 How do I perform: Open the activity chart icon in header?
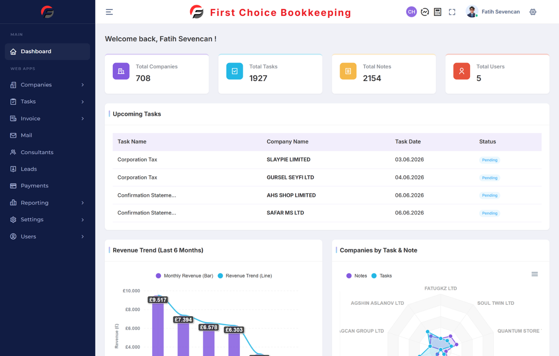click(425, 12)
